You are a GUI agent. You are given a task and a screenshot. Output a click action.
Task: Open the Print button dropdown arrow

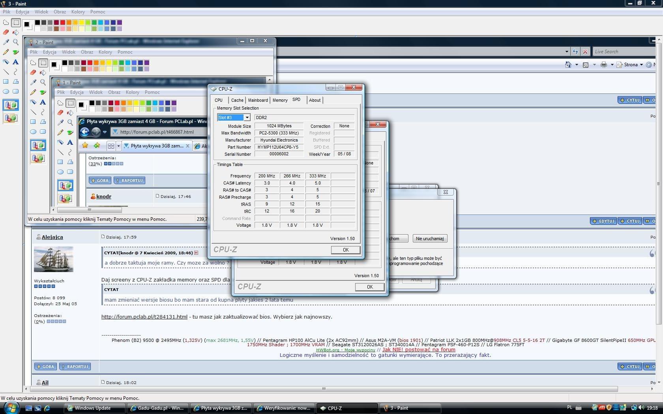[612, 65]
